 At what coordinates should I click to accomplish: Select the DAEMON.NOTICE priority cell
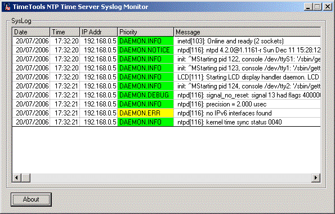tap(145, 50)
